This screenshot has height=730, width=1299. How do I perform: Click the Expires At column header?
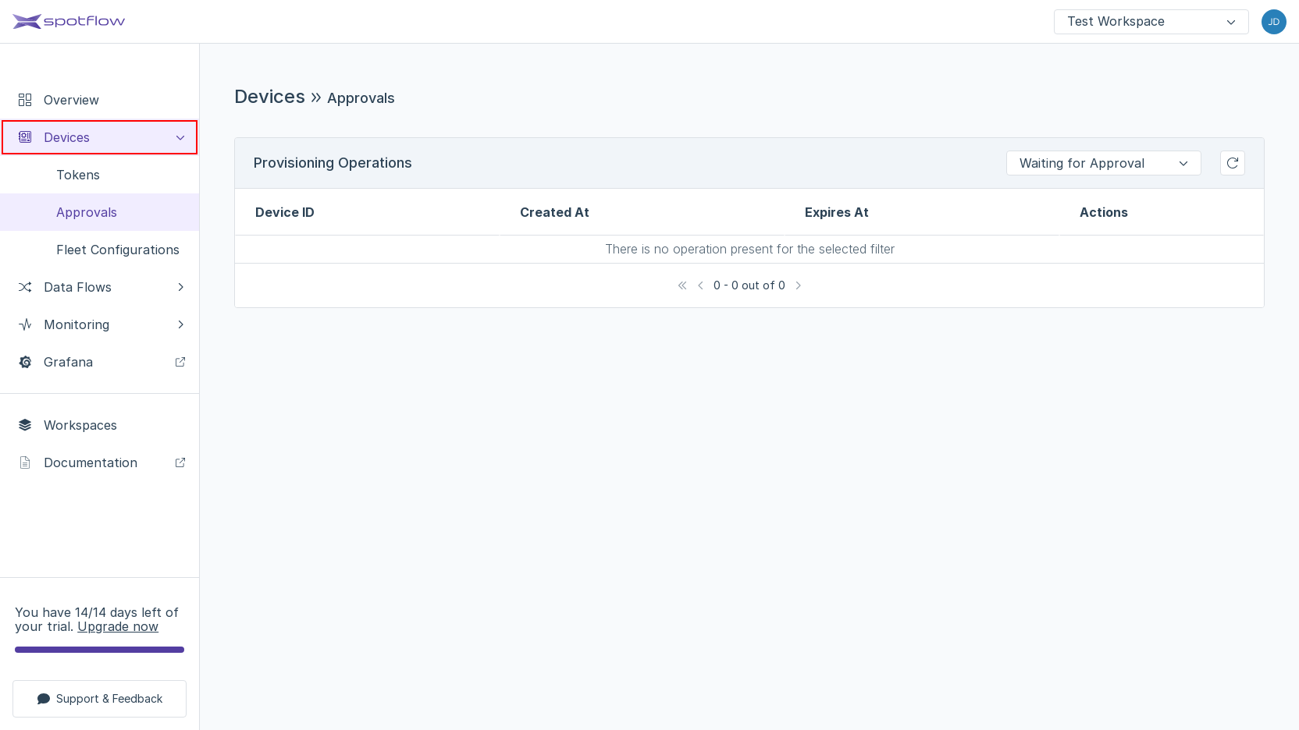pos(836,212)
